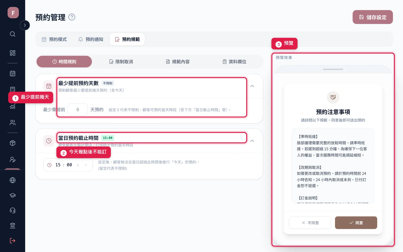This screenshot has height=252, width=403.
Task: Click the logout icon in sidebar
Action: point(13,241)
